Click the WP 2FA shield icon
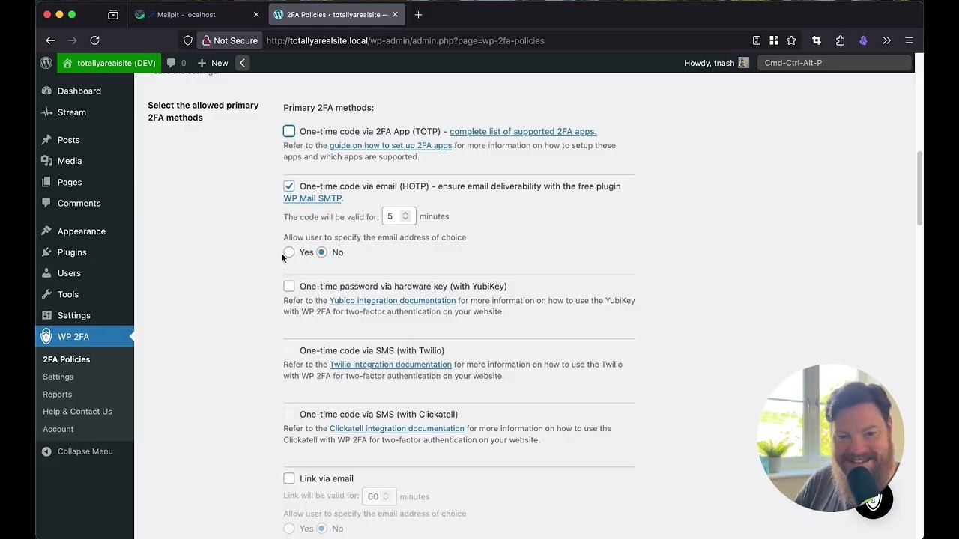959x539 pixels. pos(46,336)
